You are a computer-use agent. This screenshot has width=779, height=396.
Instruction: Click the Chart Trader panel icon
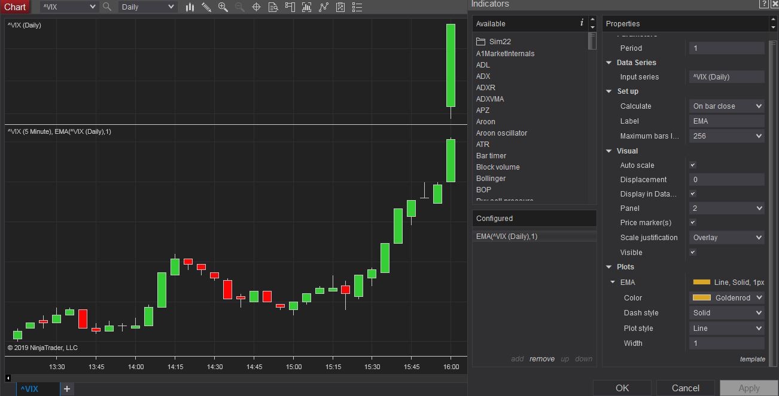click(290, 7)
